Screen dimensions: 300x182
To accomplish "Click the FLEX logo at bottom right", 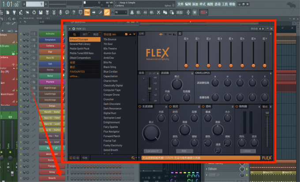I will [266, 157].
